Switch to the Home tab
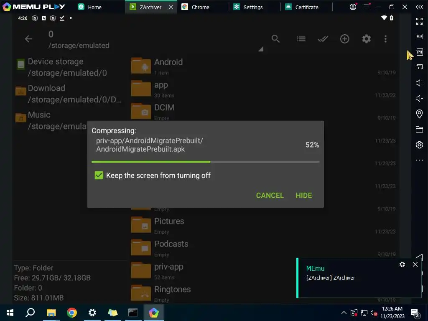Screen dimensions: 428x321 (x=94, y=7)
